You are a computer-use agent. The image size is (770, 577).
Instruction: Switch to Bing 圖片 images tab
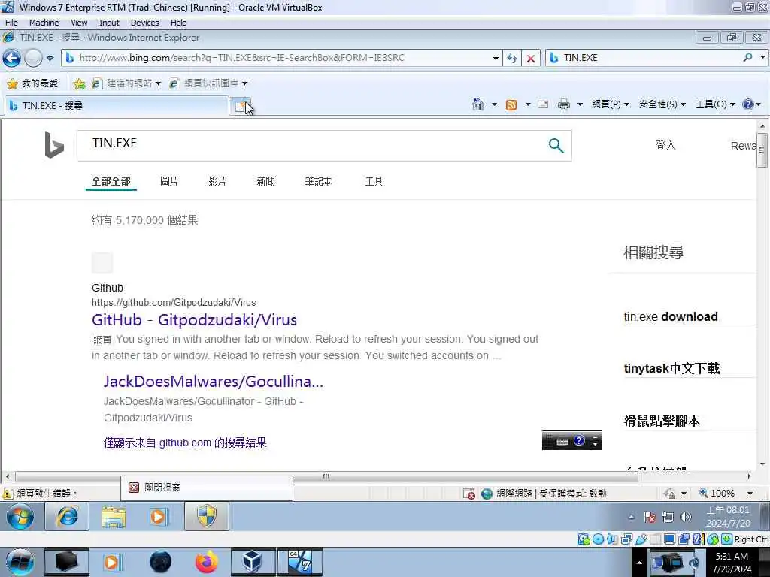(169, 182)
